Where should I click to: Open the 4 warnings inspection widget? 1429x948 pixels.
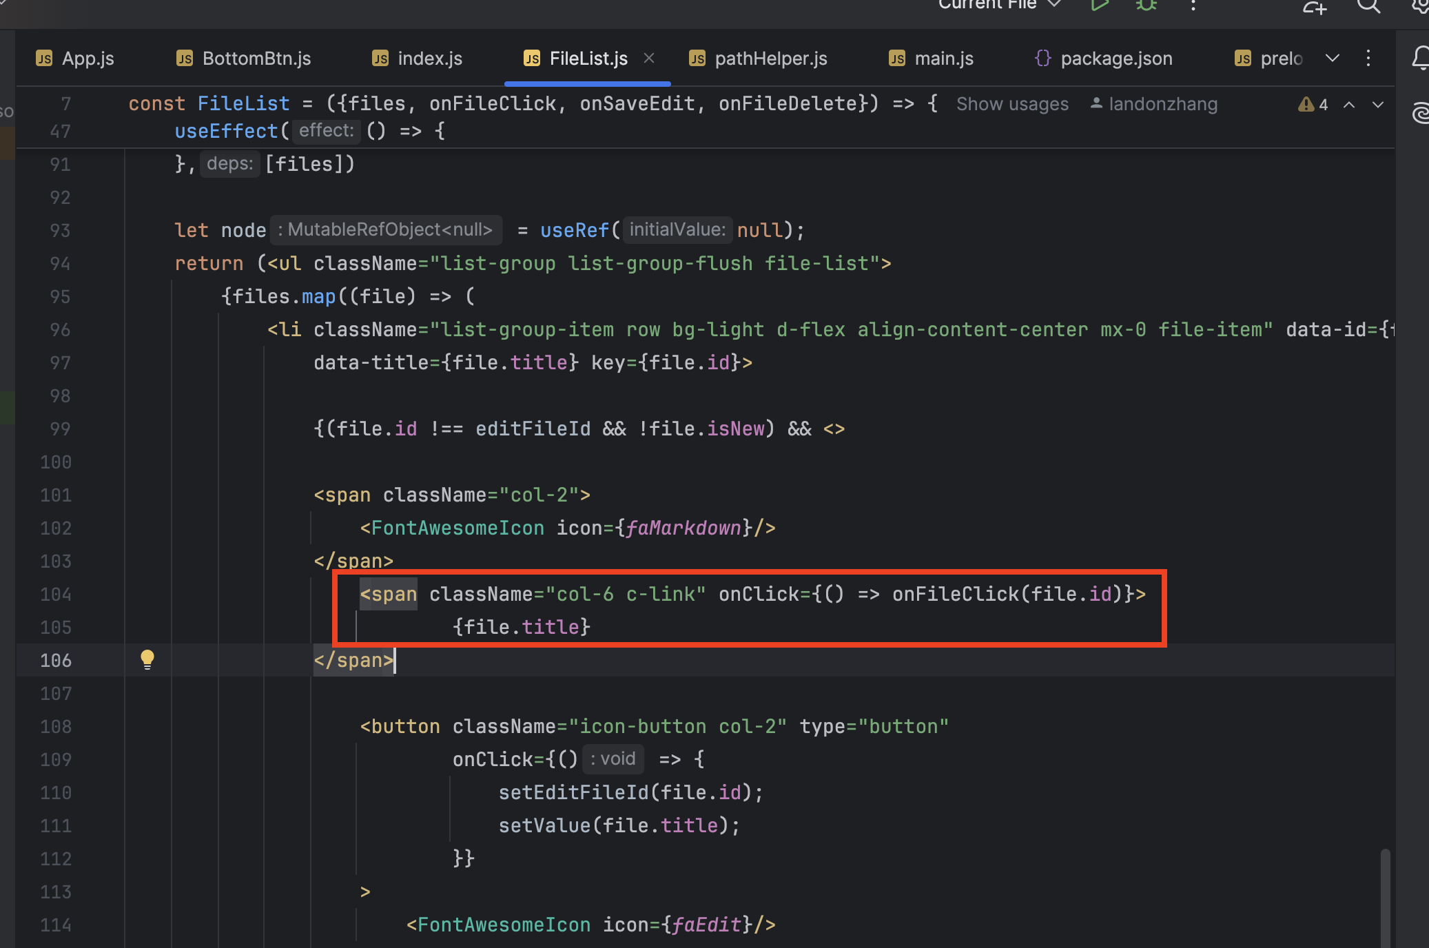tap(1313, 104)
